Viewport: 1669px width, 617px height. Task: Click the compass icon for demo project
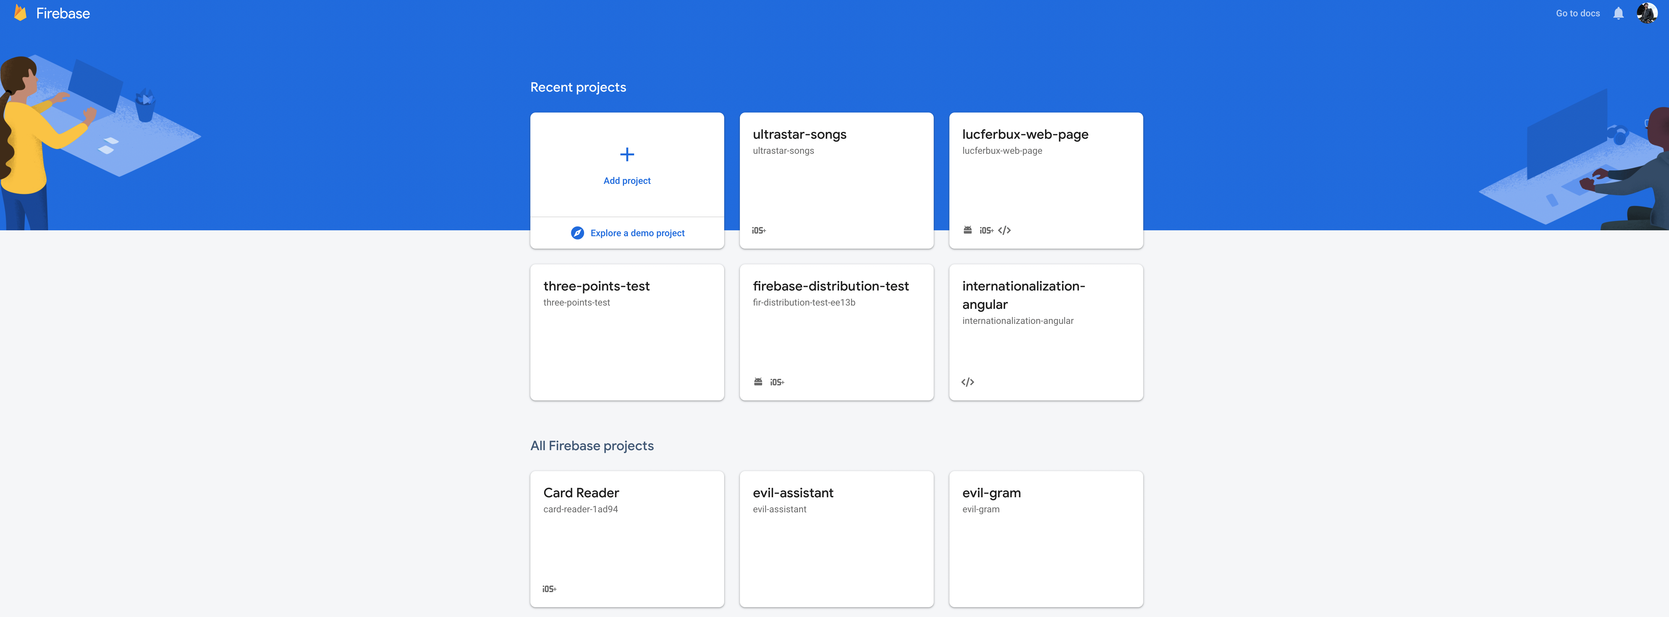point(577,233)
